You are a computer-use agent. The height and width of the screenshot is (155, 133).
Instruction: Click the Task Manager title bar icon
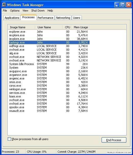pos(4,5)
